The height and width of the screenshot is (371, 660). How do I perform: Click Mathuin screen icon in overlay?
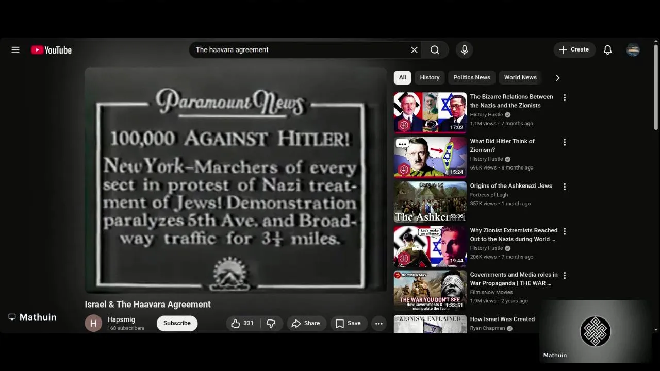point(12,317)
